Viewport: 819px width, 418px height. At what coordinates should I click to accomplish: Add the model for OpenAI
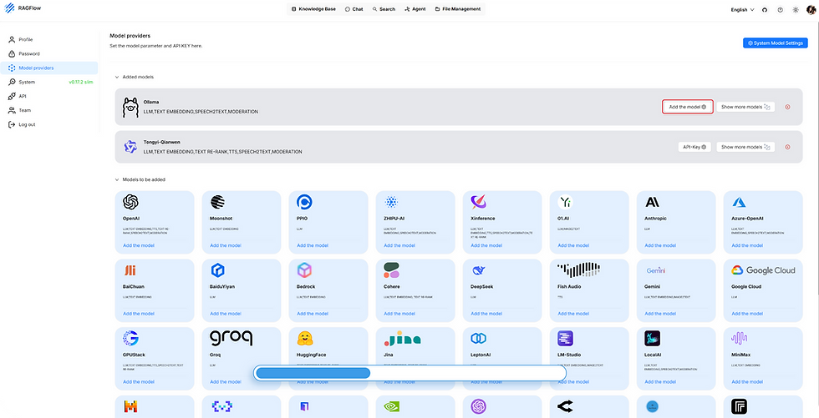point(139,245)
